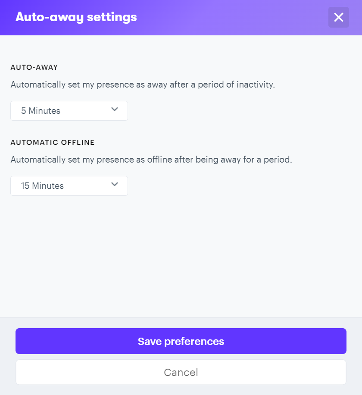Click the AUTO-AWAY section heading
The width and height of the screenshot is (362, 395).
[x=34, y=67]
